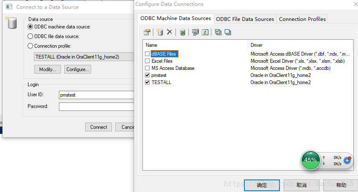Check the MS Access Database checkbox
Image resolution: width=358 pixels, height=192 pixels.
pos(147,68)
